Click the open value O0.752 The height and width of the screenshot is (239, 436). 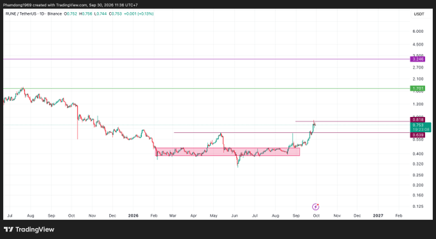[71, 13]
